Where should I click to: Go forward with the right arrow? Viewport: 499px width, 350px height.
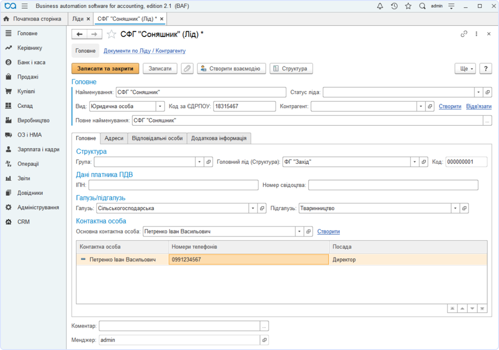(x=94, y=34)
